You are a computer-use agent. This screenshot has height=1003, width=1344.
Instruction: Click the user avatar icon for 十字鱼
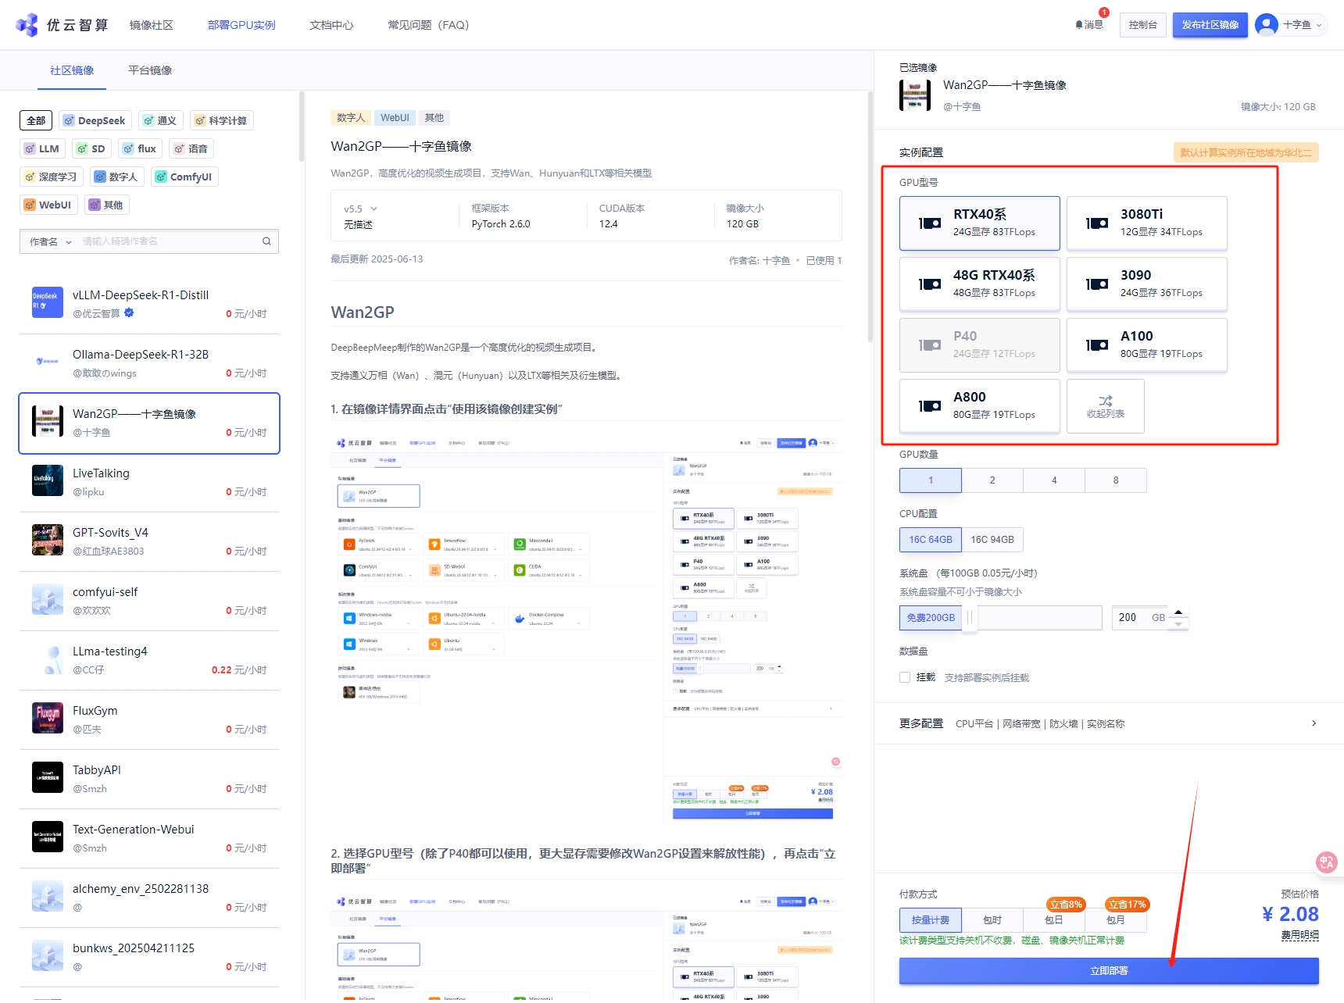1266,25
